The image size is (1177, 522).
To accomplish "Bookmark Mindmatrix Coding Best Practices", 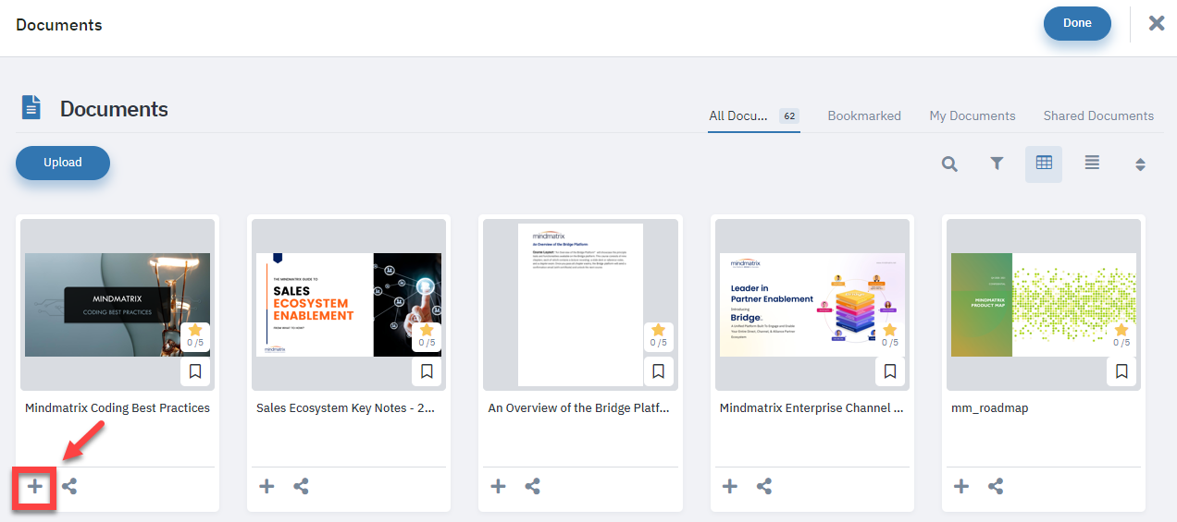I will 195,371.
